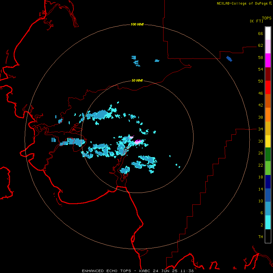Click the gold legend swatch

[268, 128]
